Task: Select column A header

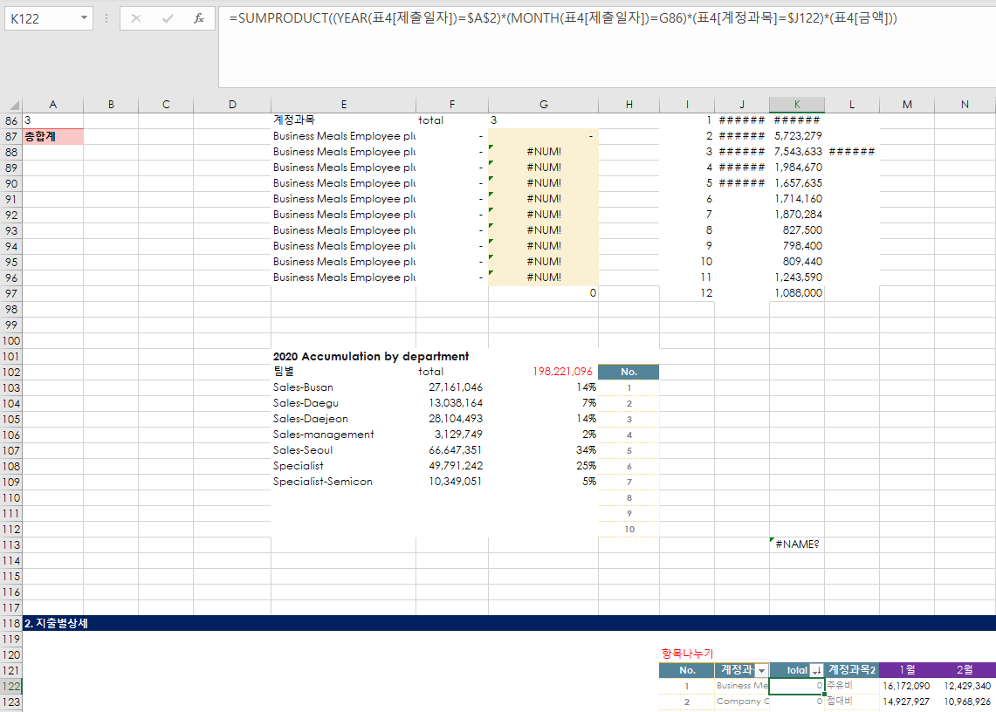Action: [52, 105]
